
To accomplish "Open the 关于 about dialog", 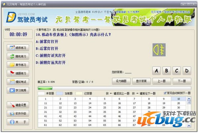I will [x=18, y=122].
